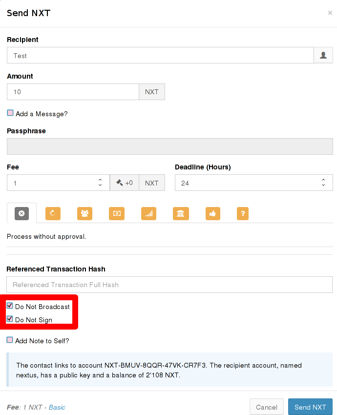Tick the Add Note to Self checkbox
The height and width of the screenshot is (415, 337).
tap(10, 340)
